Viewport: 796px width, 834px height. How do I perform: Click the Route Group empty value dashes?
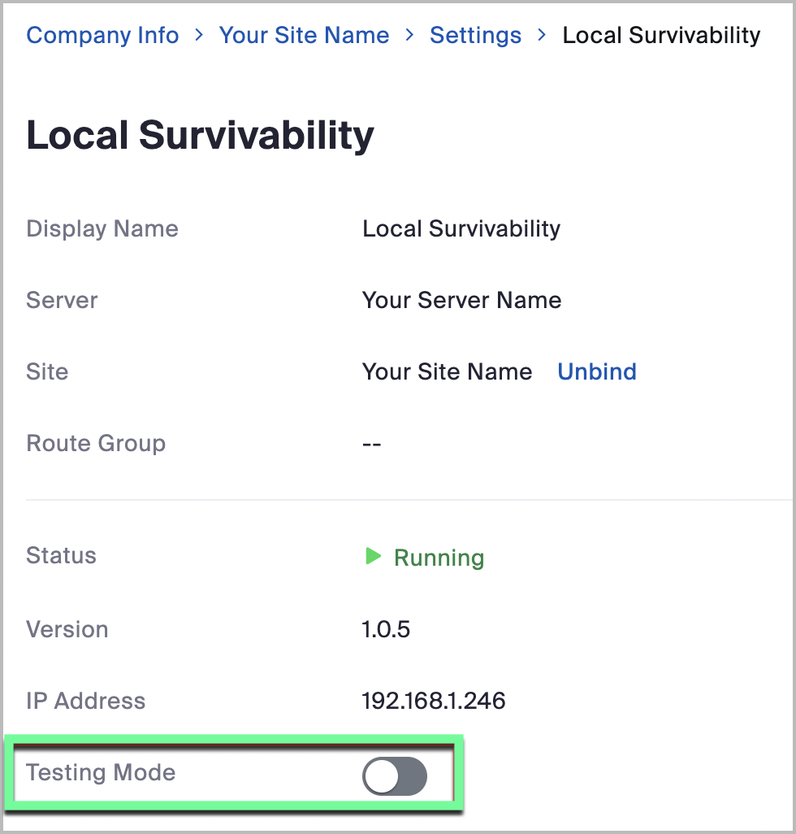(x=372, y=444)
